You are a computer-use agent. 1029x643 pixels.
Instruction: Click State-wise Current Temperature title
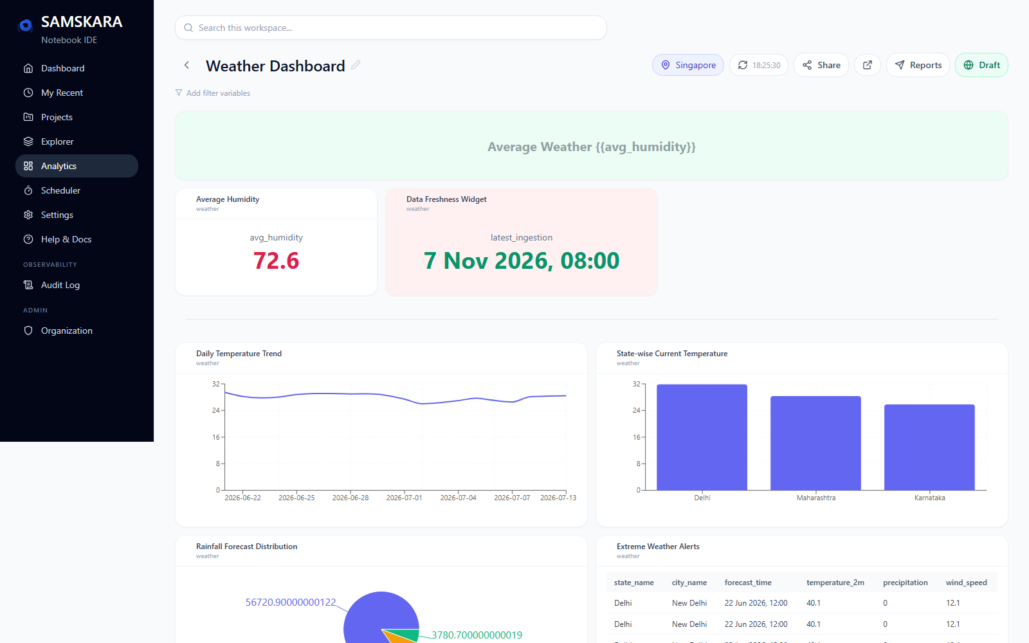[672, 354]
